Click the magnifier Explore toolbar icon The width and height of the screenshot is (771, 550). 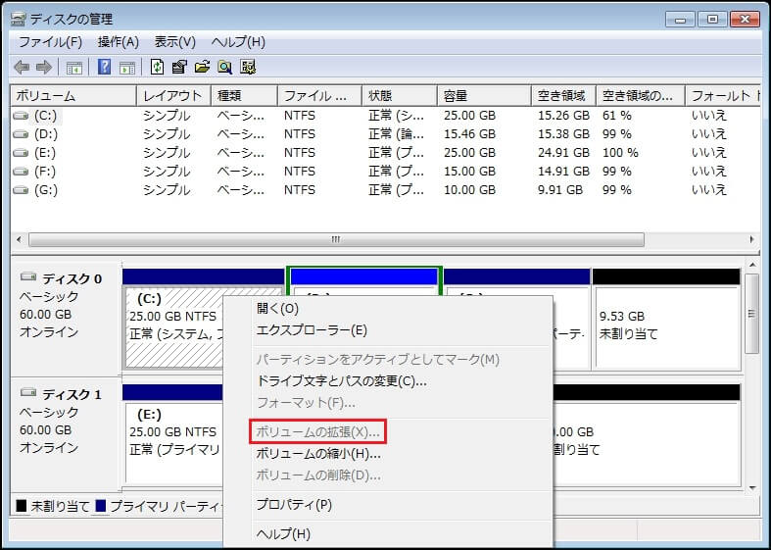coord(225,67)
